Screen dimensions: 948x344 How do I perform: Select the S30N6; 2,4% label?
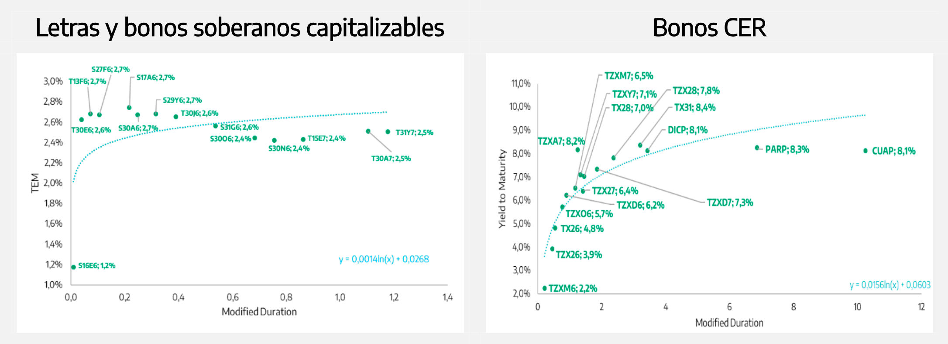tap(289, 149)
